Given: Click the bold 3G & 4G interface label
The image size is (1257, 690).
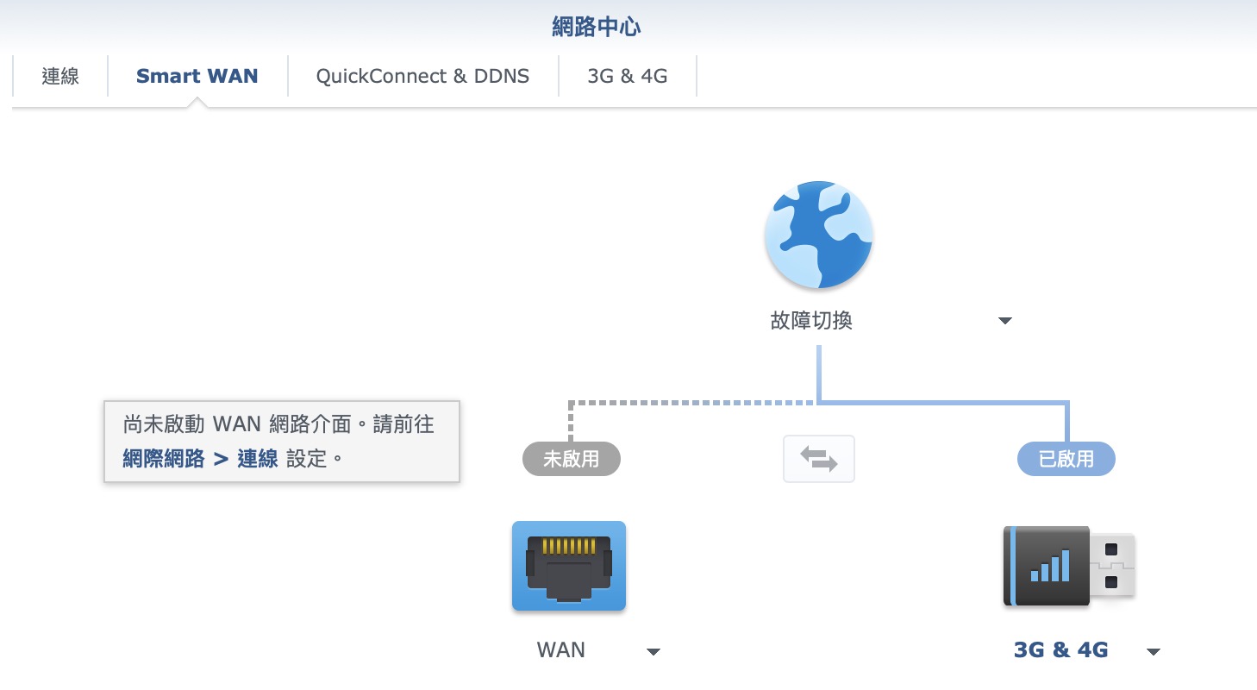Looking at the screenshot, I should coord(1060,650).
